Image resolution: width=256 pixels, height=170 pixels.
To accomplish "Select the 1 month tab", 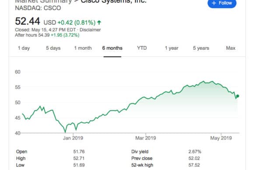I will 83,48.
